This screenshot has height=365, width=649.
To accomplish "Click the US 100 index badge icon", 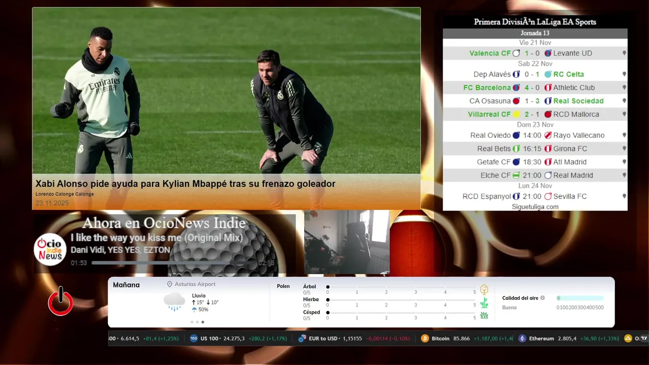I will 194,339.
